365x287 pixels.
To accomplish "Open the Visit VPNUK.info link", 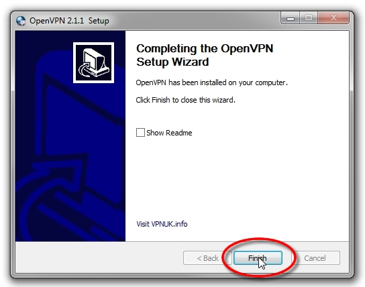I will (162, 224).
